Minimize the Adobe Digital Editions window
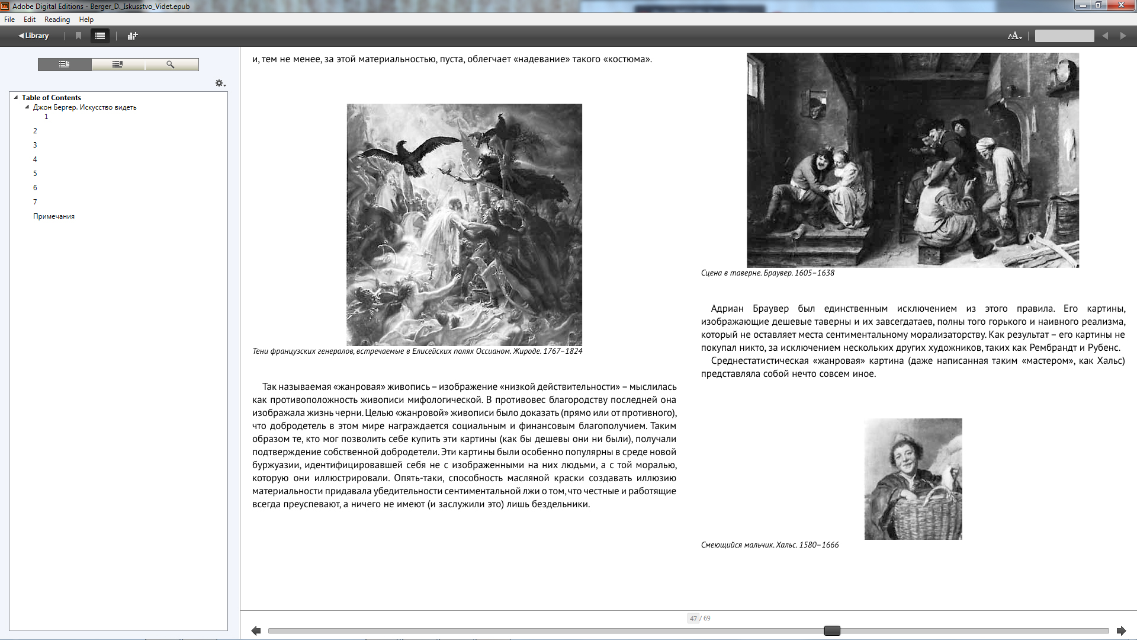This screenshot has width=1137, height=640. [x=1083, y=5]
